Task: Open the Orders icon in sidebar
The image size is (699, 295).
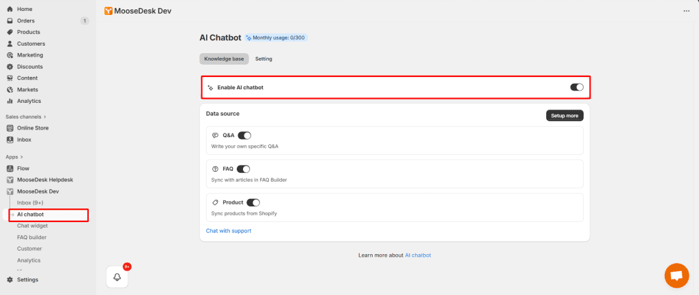Action: coord(10,20)
